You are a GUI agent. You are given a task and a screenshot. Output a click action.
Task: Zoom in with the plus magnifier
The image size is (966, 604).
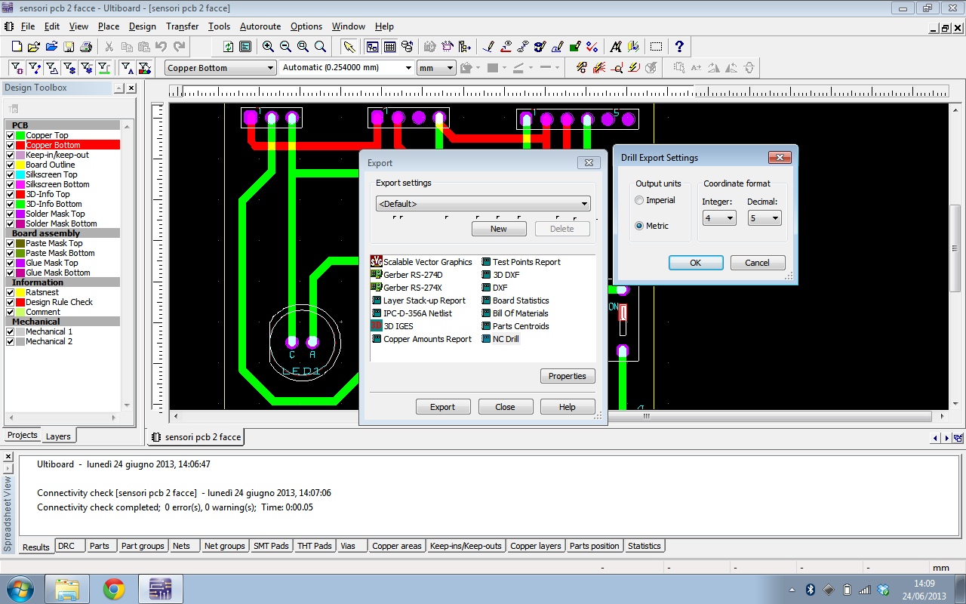pos(268,46)
